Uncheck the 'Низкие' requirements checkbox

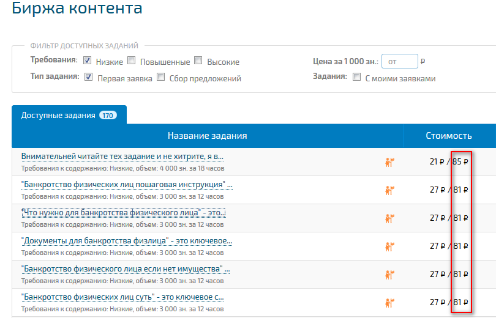tap(88, 61)
